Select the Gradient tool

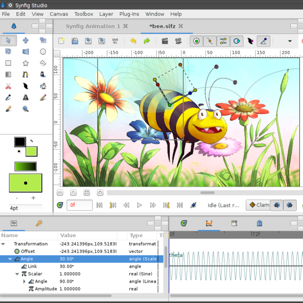click(x=8, y=74)
